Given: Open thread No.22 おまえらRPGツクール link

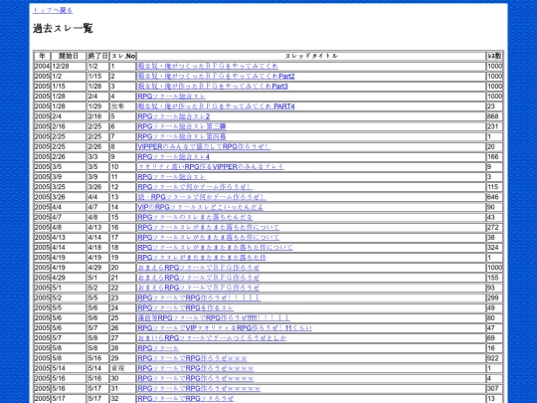Looking at the screenshot, I should click(198, 288).
